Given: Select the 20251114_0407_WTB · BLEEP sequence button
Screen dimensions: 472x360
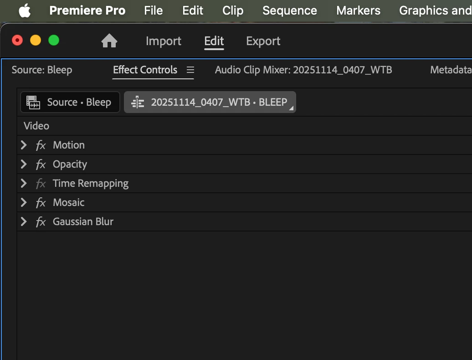Looking at the screenshot, I should 210,102.
